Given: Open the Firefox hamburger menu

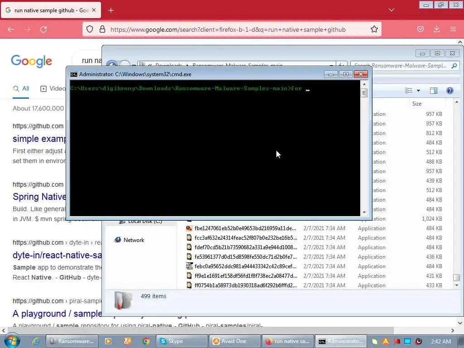Looking at the screenshot, I should coord(453,29).
